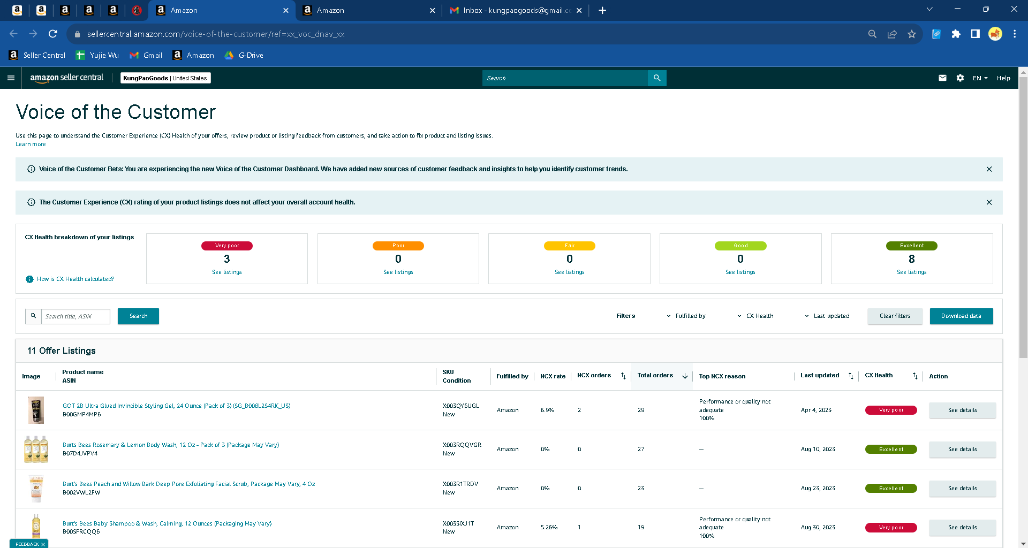Viewport: 1028px width, 548px height.
Task: Open the Yujie Wu bookmark
Action: coord(97,55)
